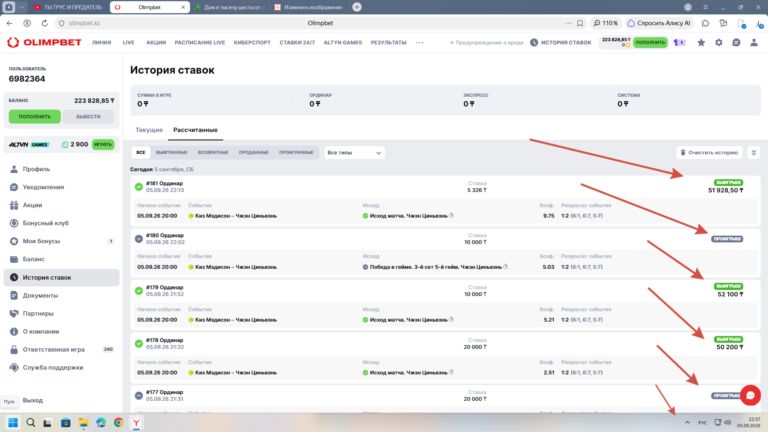
Task: Select ВЫИГРАННЫЕ bet filter
Action: (x=172, y=152)
